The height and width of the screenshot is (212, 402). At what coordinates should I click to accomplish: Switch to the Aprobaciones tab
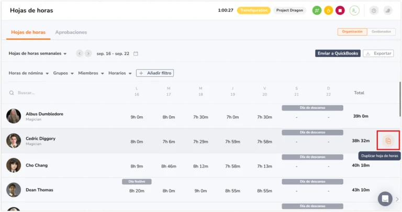71,32
